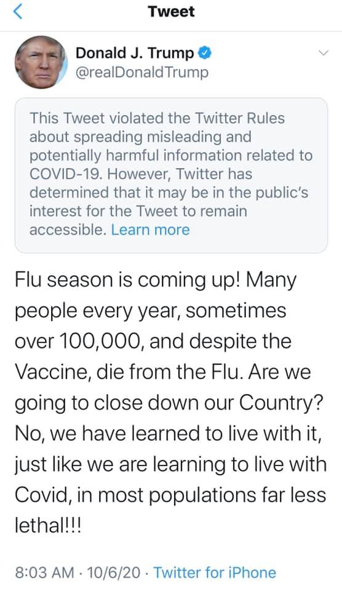This screenshot has height=591, width=342.
Task: Visit the @realDonaldTrump handle
Action: click(x=142, y=72)
